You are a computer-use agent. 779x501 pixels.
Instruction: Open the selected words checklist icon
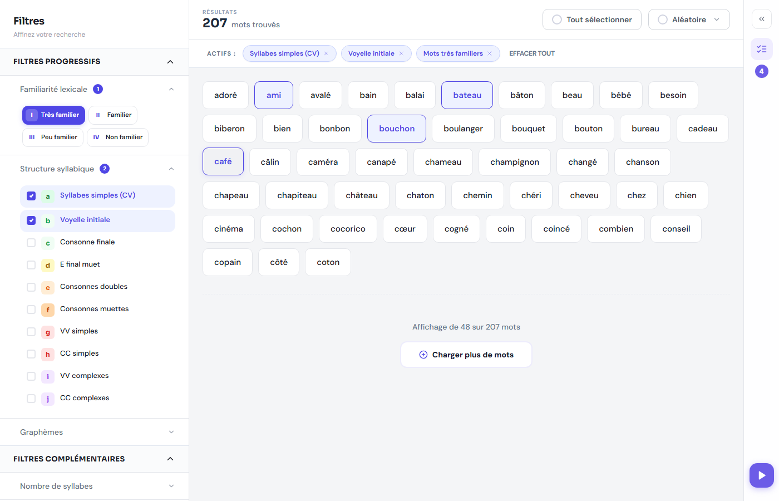tap(762, 49)
